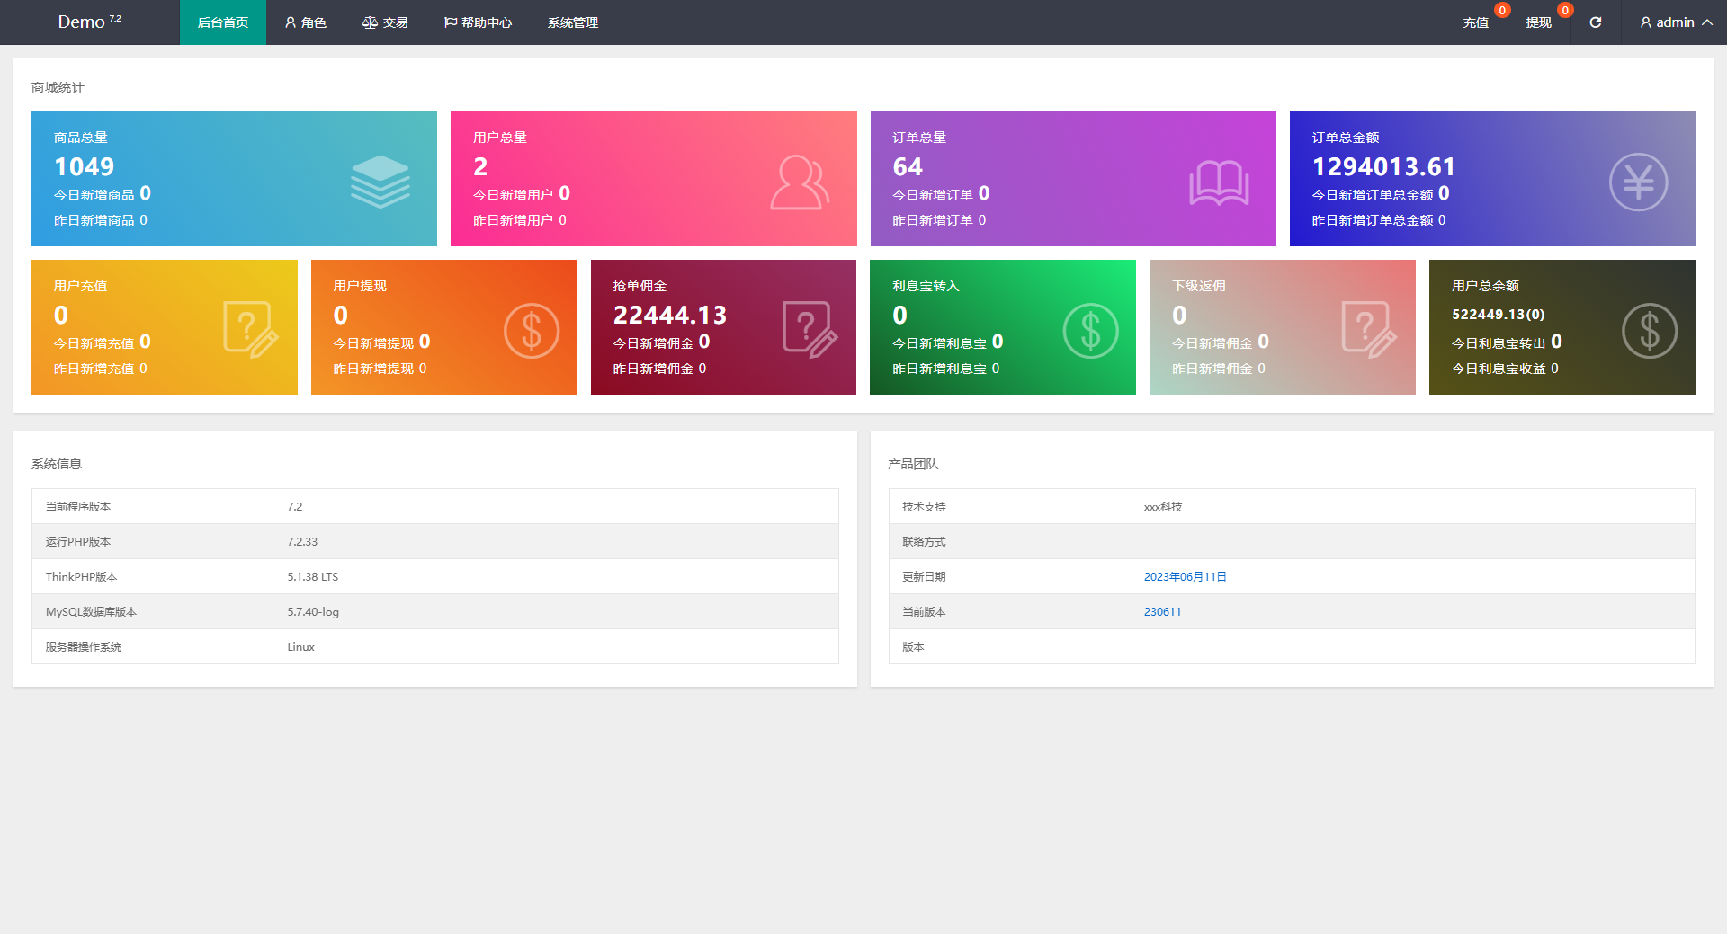Viewport: 1727px width, 934px height.
Task: Click the dollar icon in 利息宝转入 card
Action: [1090, 331]
